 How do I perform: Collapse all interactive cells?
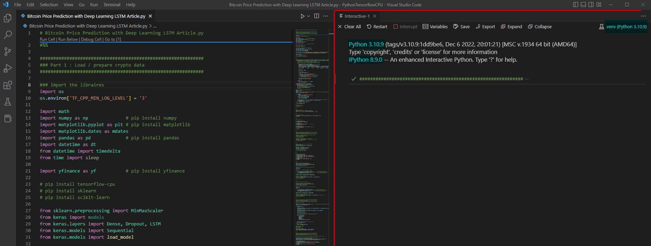540,26
